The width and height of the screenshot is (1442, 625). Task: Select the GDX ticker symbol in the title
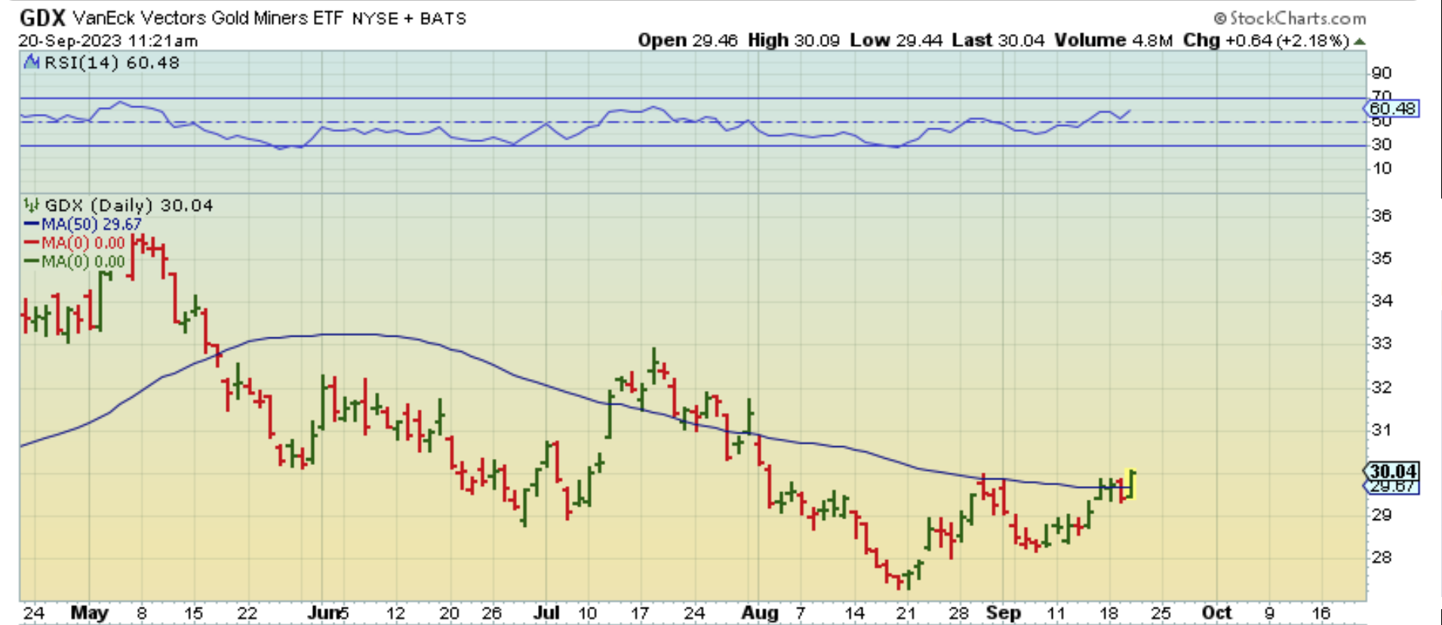pos(42,17)
